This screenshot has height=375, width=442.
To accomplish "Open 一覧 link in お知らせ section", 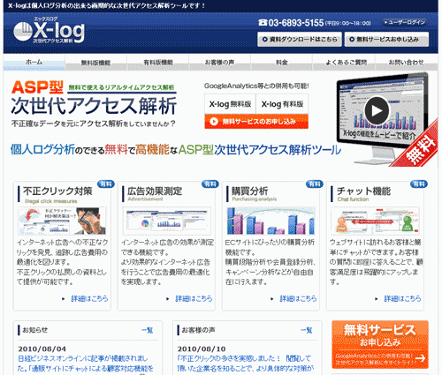I will (148, 330).
